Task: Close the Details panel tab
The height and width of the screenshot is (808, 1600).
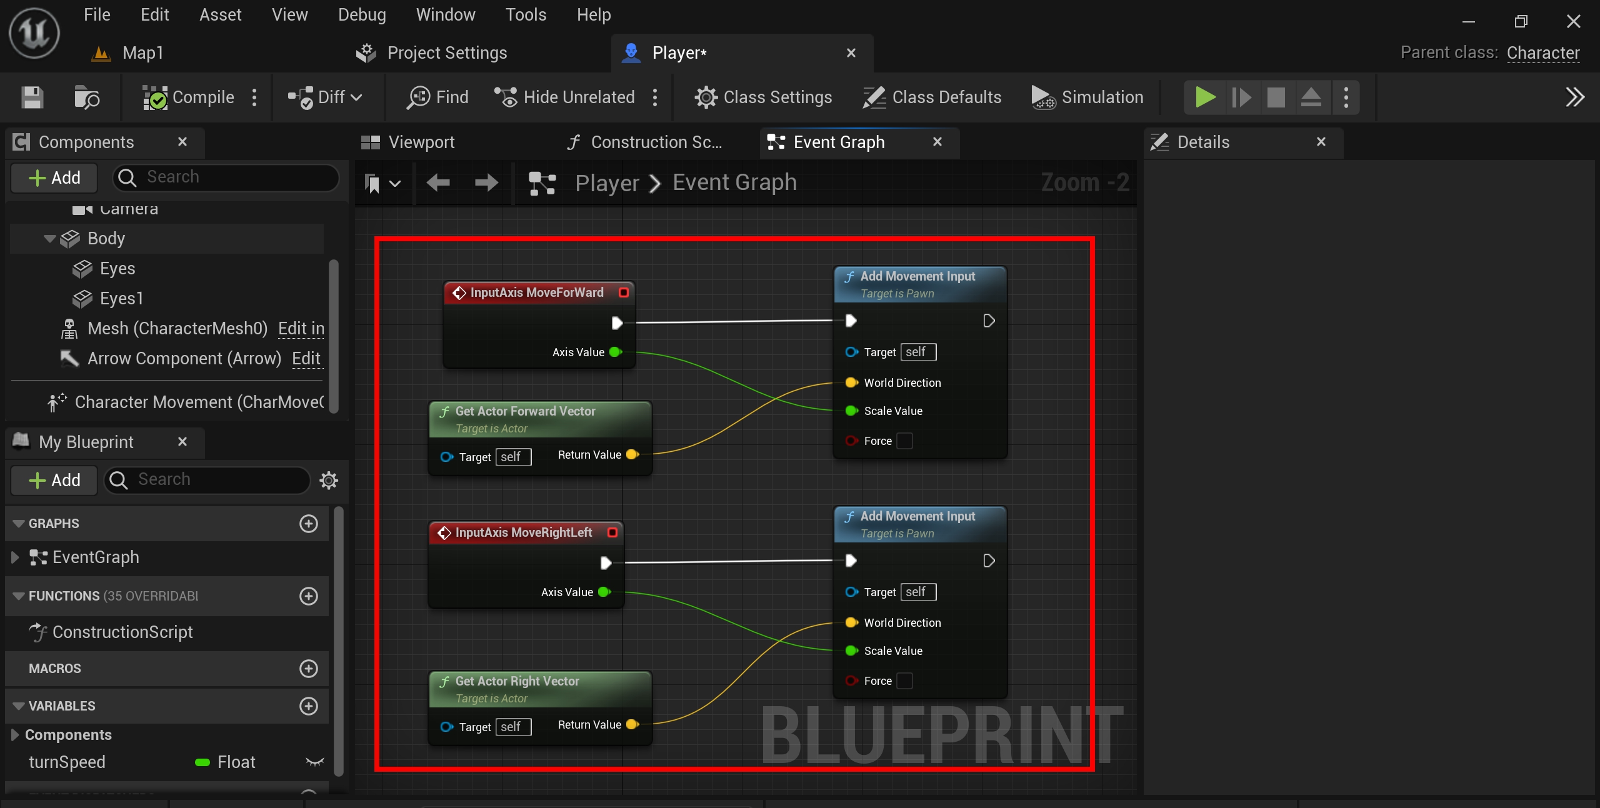Action: (1321, 142)
